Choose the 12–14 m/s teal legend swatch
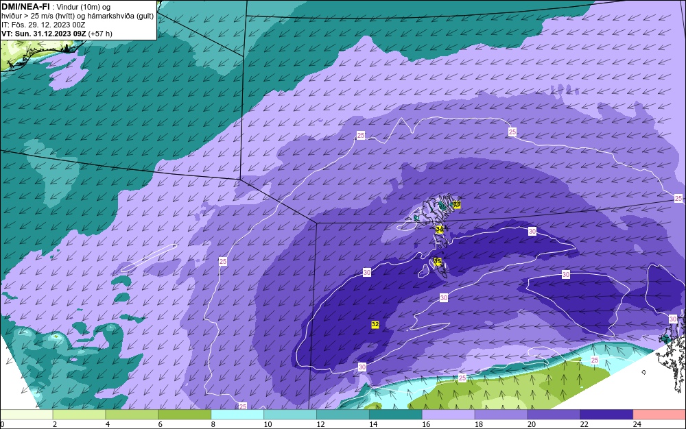The height and width of the screenshot is (429, 686). pyautogui.click(x=342, y=415)
